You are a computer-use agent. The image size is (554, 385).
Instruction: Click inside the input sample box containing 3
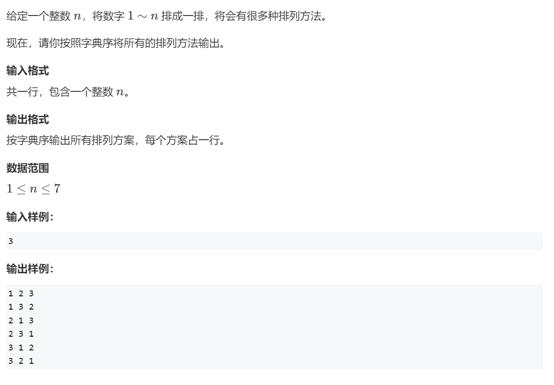275,241
